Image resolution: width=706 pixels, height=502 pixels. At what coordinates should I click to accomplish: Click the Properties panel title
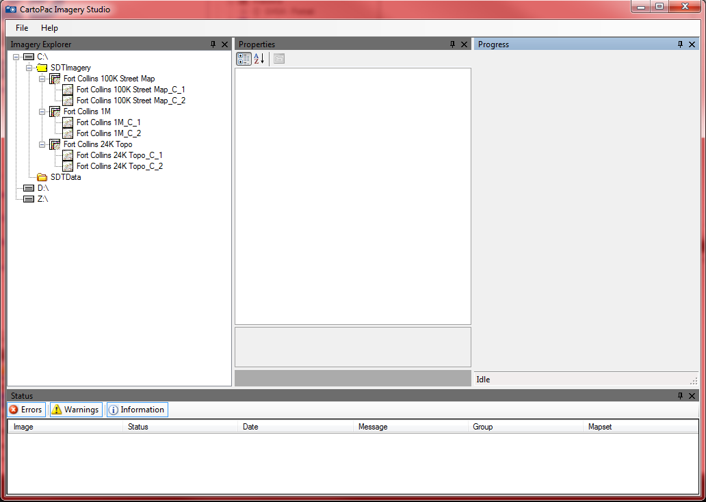coord(257,44)
